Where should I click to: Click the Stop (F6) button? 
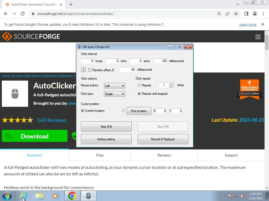point(163,127)
